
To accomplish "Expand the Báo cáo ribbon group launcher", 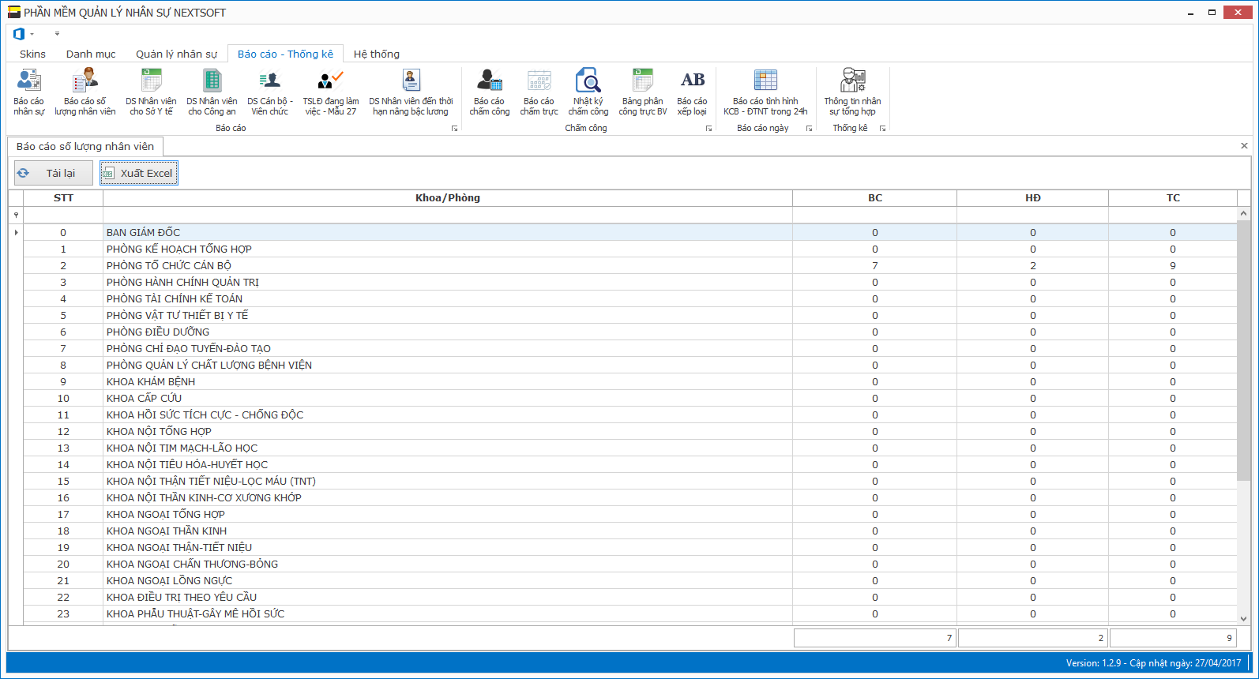I will [x=455, y=129].
